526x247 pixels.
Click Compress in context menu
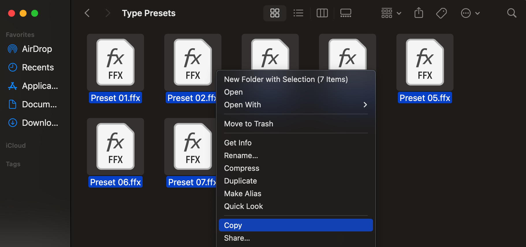242,168
